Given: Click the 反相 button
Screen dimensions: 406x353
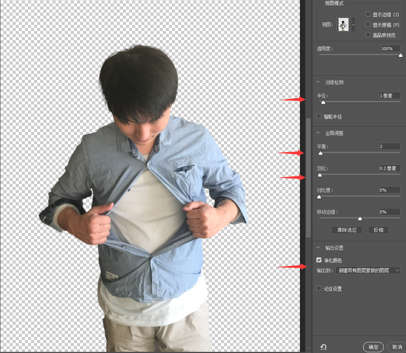Looking at the screenshot, I should tap(378, 230).
